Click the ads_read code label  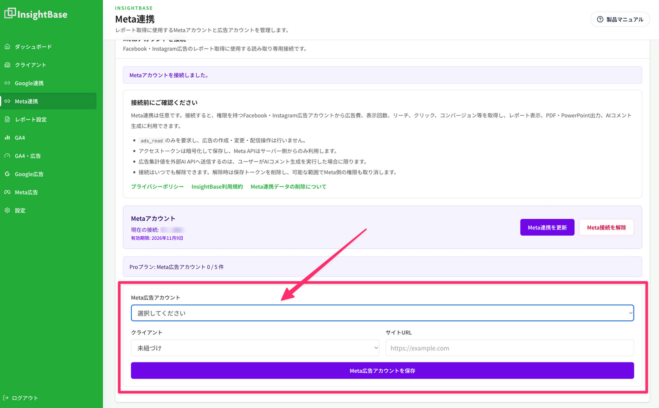pos(152,141)
